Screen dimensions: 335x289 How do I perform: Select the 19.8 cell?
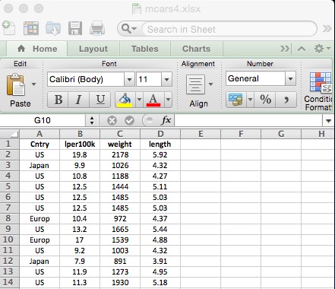(x=80, y=154)
